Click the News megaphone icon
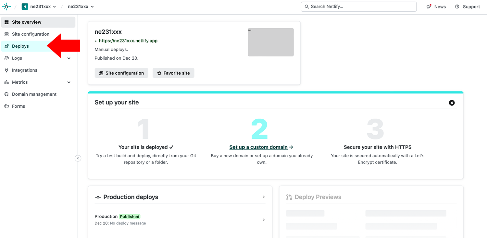This screenshot has height=238, width=487. click(429, 6)
